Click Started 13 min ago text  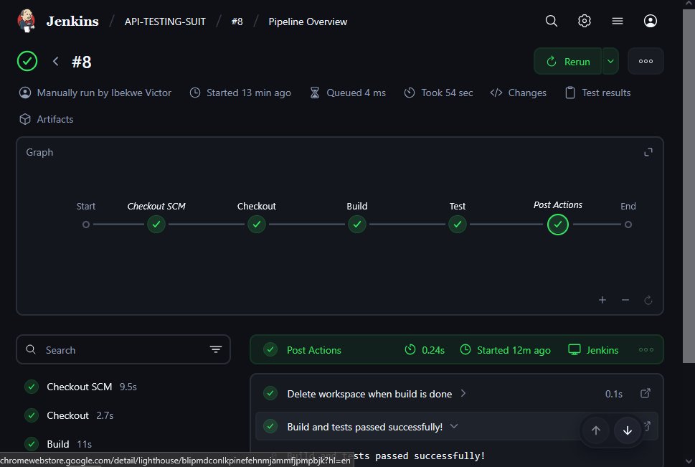point(249,93)
